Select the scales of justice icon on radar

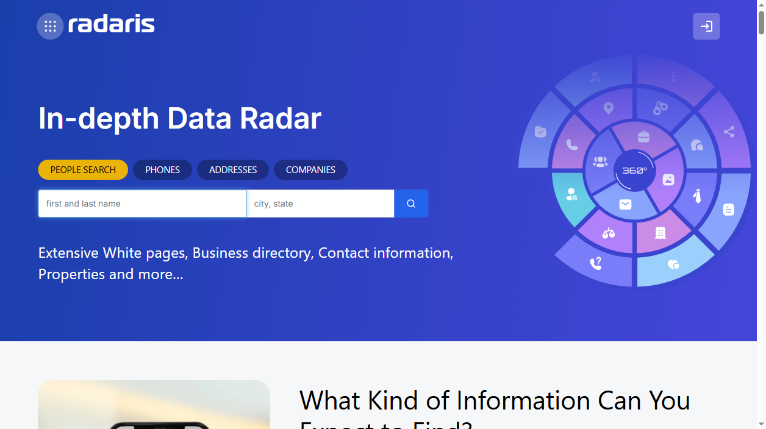click(609, 233)
